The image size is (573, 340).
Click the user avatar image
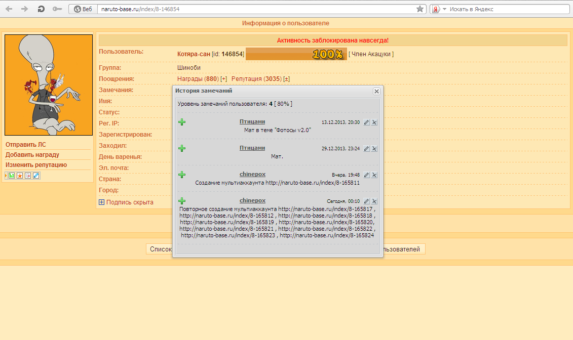[x=49, y=85]
